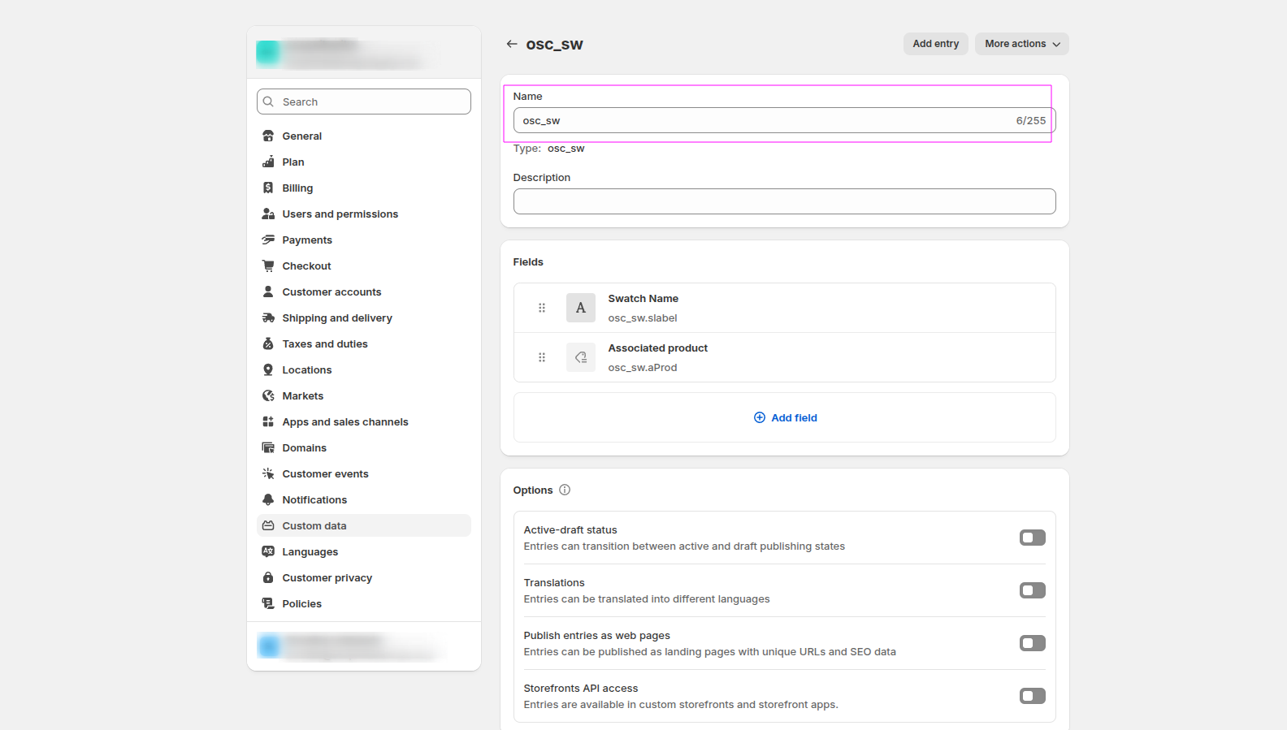
Task: Click the Description input field
Action: pyautogui.click(x=785, y=201)
